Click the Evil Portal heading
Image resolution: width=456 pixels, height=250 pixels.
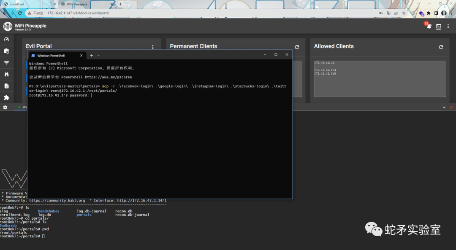(39, 46)
